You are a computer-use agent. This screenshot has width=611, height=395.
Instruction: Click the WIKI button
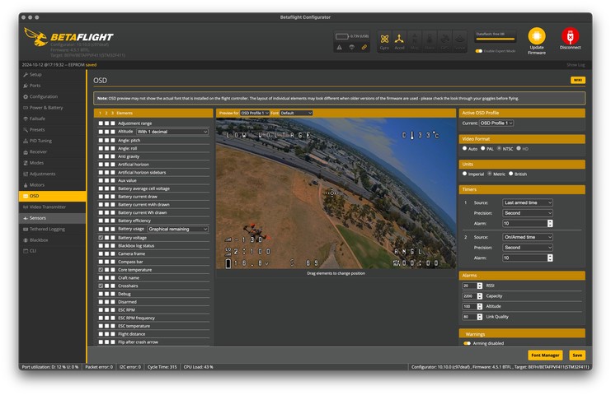578,80
